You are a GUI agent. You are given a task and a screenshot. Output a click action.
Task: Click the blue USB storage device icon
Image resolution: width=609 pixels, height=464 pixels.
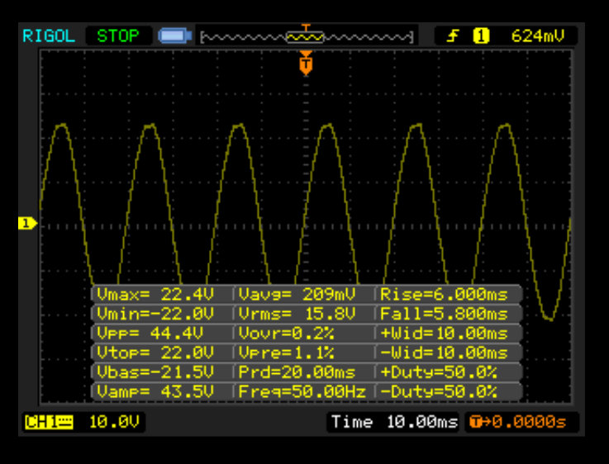(175, 36)
